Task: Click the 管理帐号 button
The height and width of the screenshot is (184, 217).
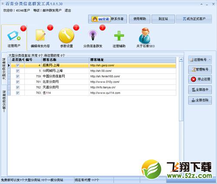Action: click(x=200, y=70)
